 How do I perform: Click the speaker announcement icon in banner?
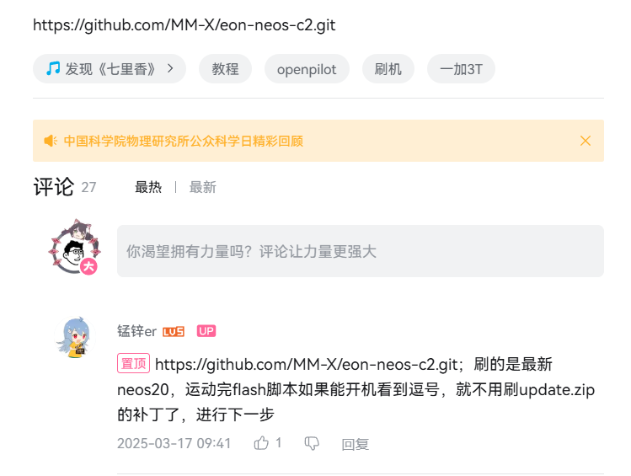click(x=51, y=141)
